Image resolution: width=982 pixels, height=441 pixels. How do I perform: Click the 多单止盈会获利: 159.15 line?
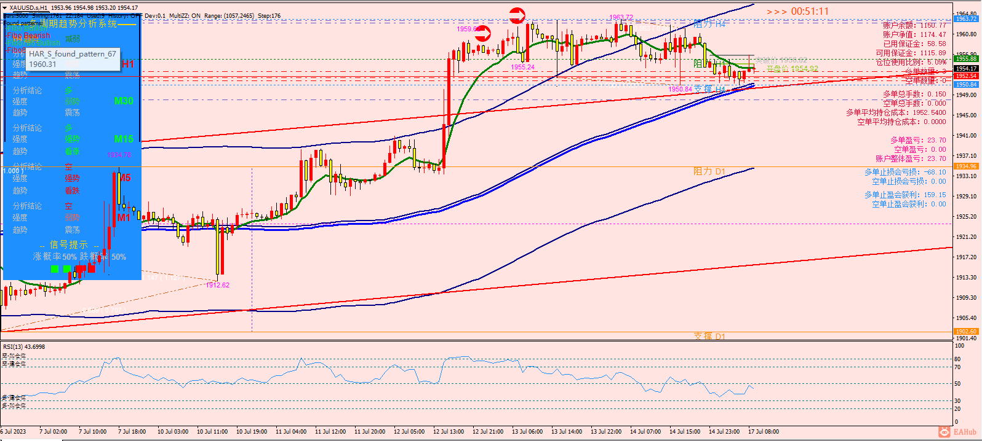coord(905,195)
